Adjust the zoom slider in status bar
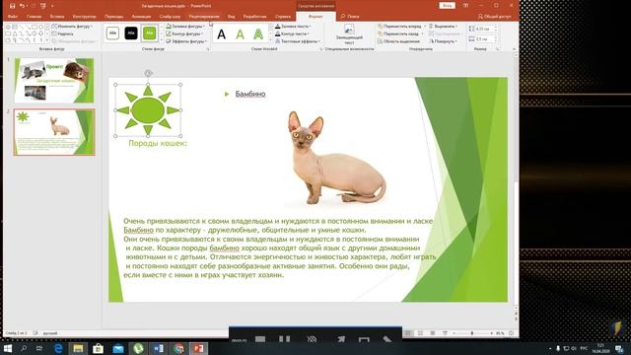631x355 pixels. click(x=472, y=333)
